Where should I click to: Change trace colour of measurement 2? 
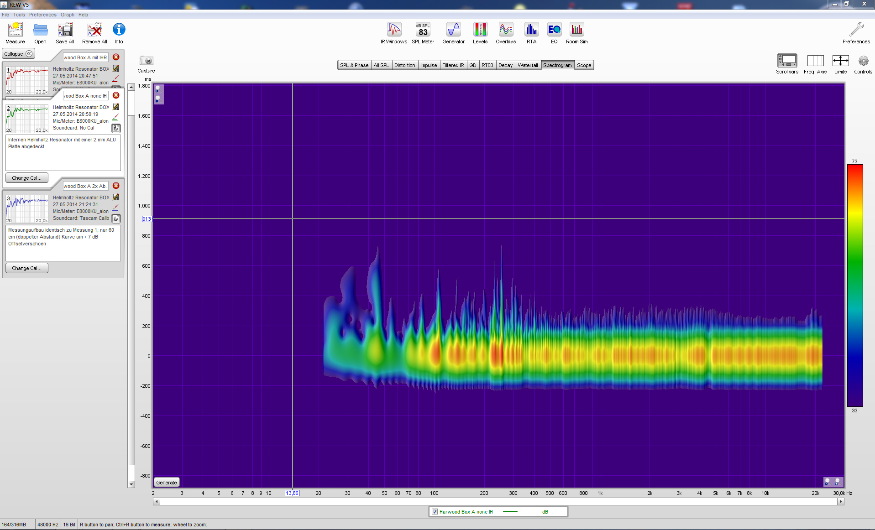click(x=115, y=117)
